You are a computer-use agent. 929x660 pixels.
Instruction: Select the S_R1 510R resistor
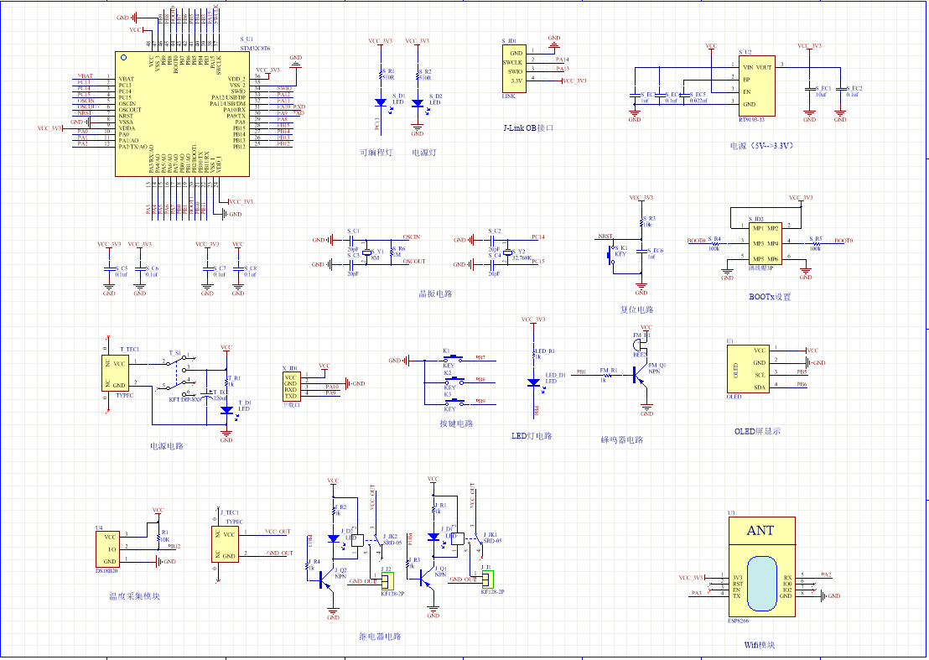click(381, 76)
